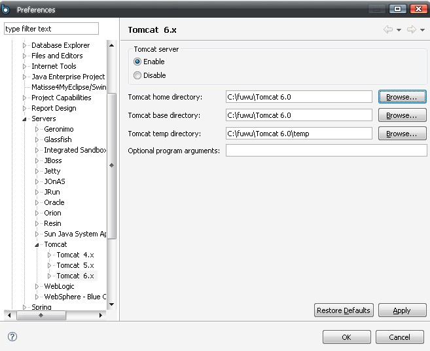The image size is (430, 351).
Task: Go forward with the right navigation arrow
Action: [x=412, y=29]
